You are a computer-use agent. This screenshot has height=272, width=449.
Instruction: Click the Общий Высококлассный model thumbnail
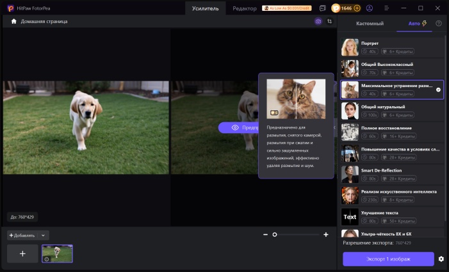[x=350, y=68]
